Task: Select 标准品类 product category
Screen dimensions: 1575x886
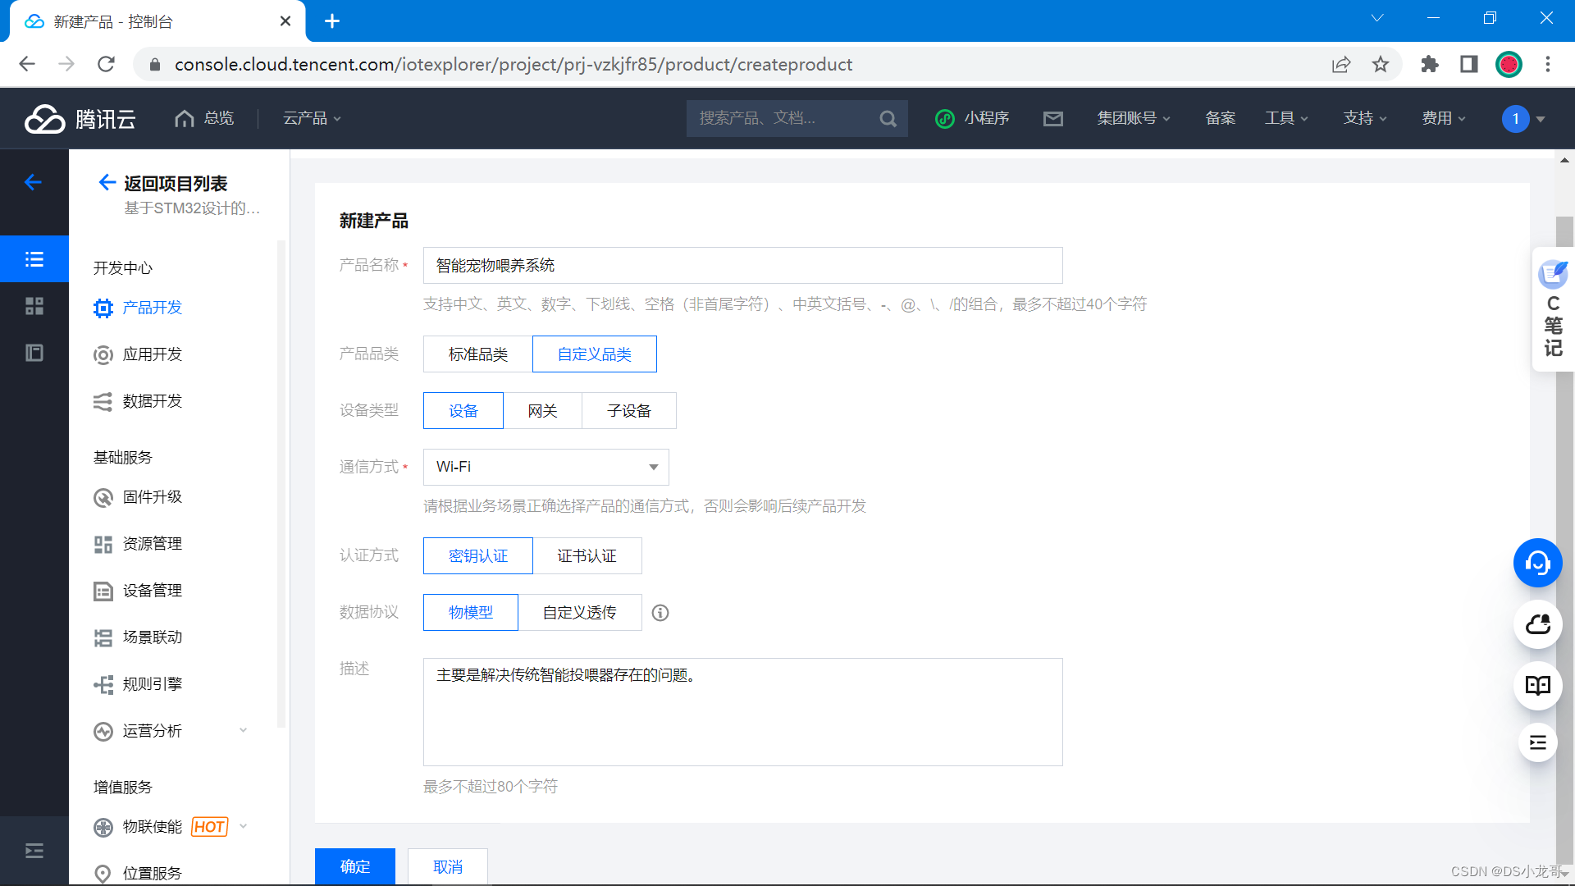Action: 478,354
